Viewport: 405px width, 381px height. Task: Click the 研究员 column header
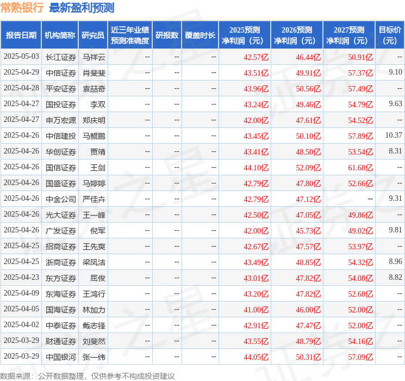tap(93, 35)
